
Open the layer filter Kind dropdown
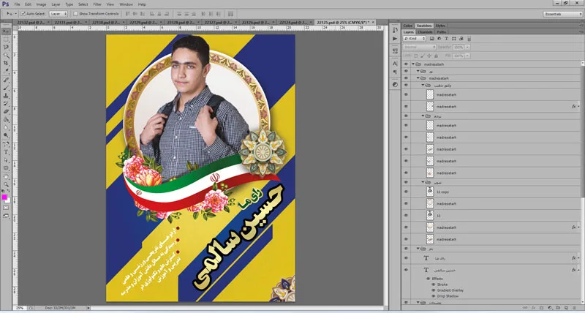pyautogui.click(x=415, y=39)
